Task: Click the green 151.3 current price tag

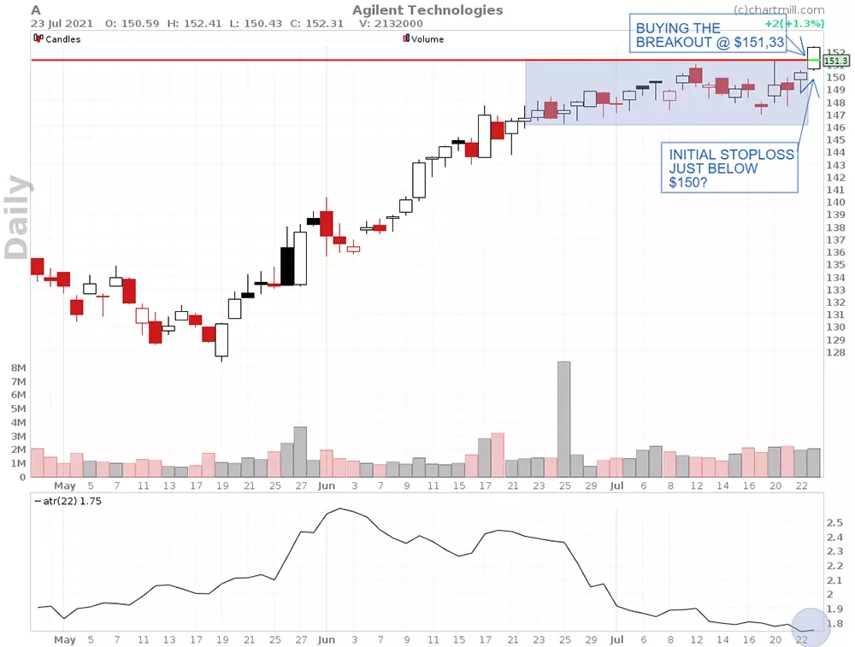Action: coord(836,61)
